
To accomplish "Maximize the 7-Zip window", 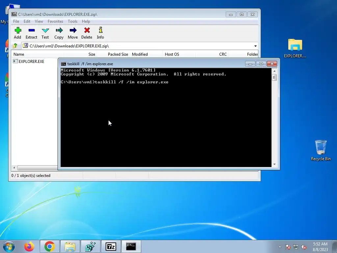I will 242,14.
